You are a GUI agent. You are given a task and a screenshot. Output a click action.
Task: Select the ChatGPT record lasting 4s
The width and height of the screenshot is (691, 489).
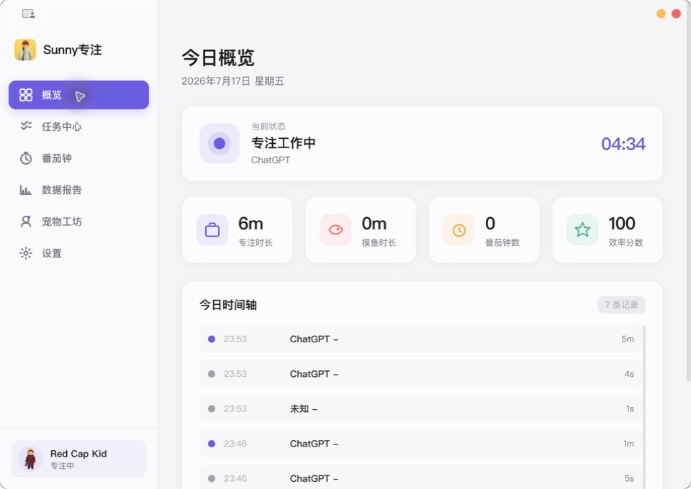click(420, 374)
